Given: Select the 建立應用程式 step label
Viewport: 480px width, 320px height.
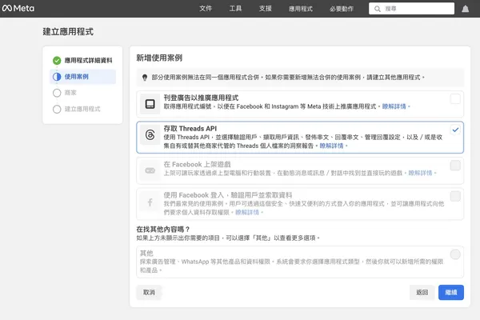Looking at the screenshot, I should [82, 109].
